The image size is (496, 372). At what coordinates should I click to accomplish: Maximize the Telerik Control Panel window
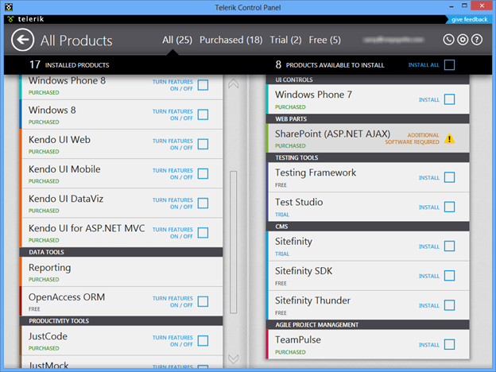(x=464, y=6)
